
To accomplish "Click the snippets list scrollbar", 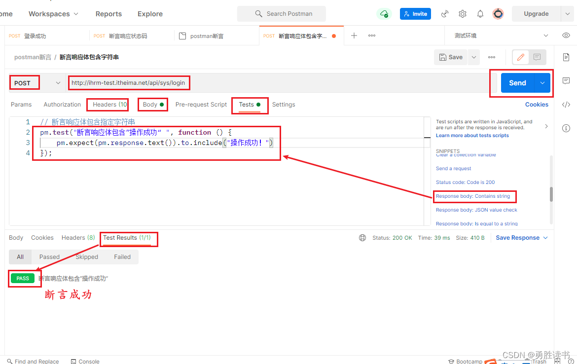I will point(551,194).
